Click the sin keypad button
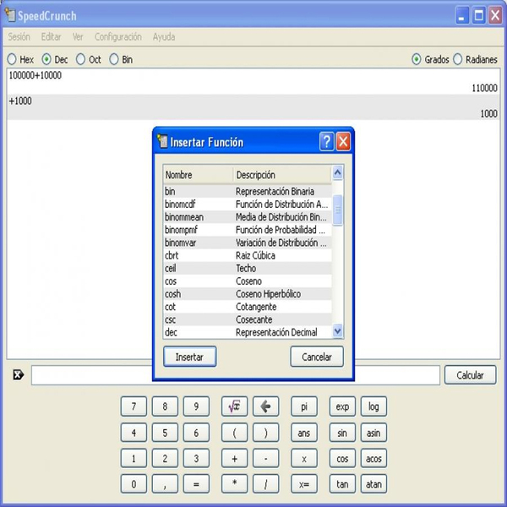 click(x=342, y=433)
